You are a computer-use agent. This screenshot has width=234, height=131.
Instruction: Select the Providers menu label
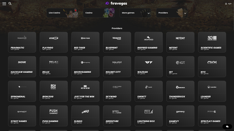tap(163, 13)
